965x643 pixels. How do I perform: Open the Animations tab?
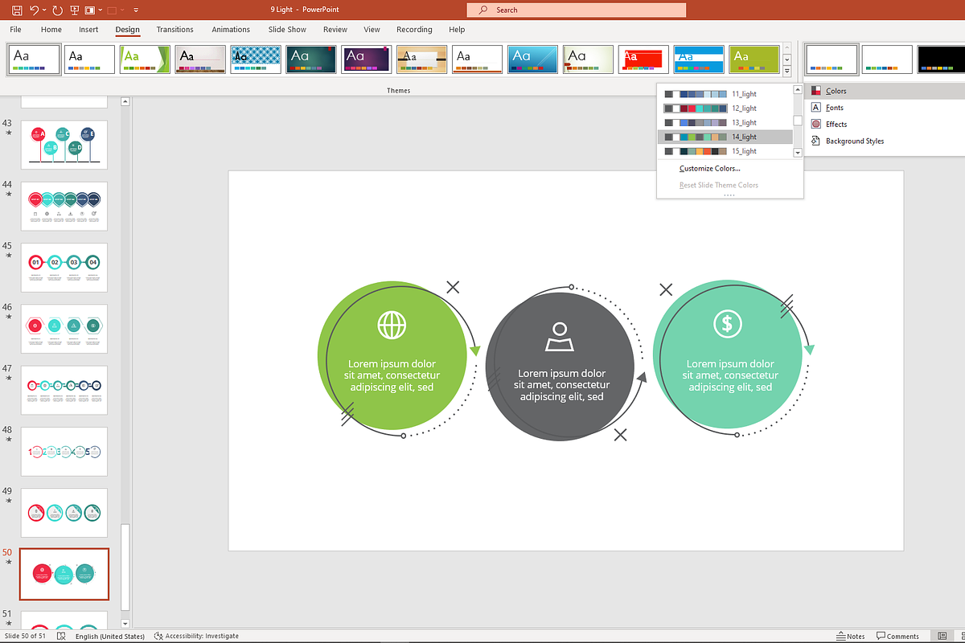click(231, 30)
